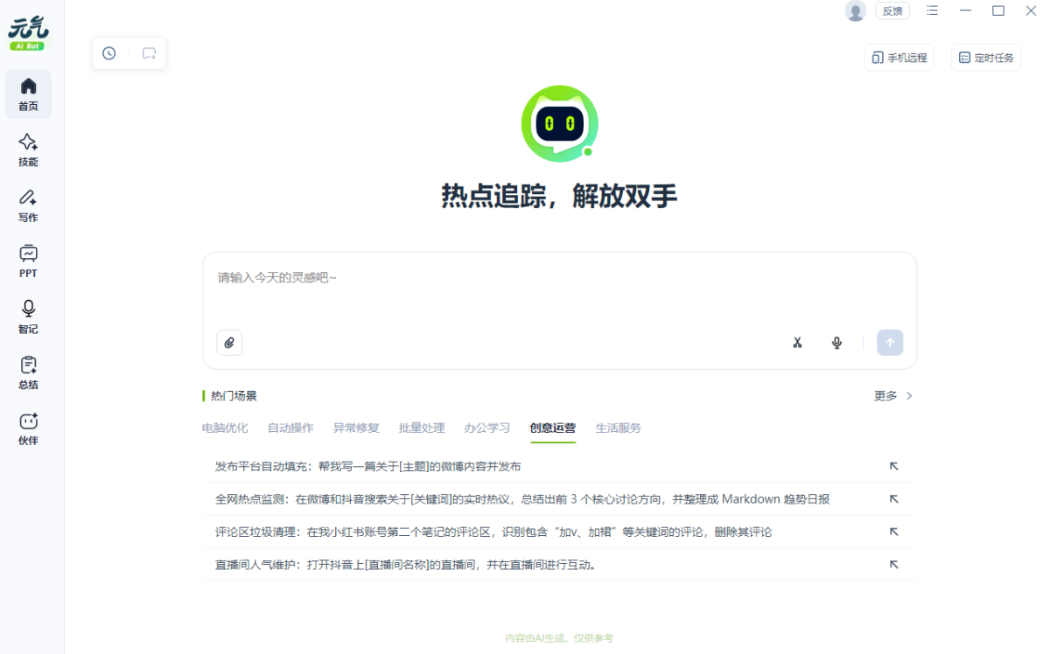Select the 技能 skills icon in sidebar

28,150
